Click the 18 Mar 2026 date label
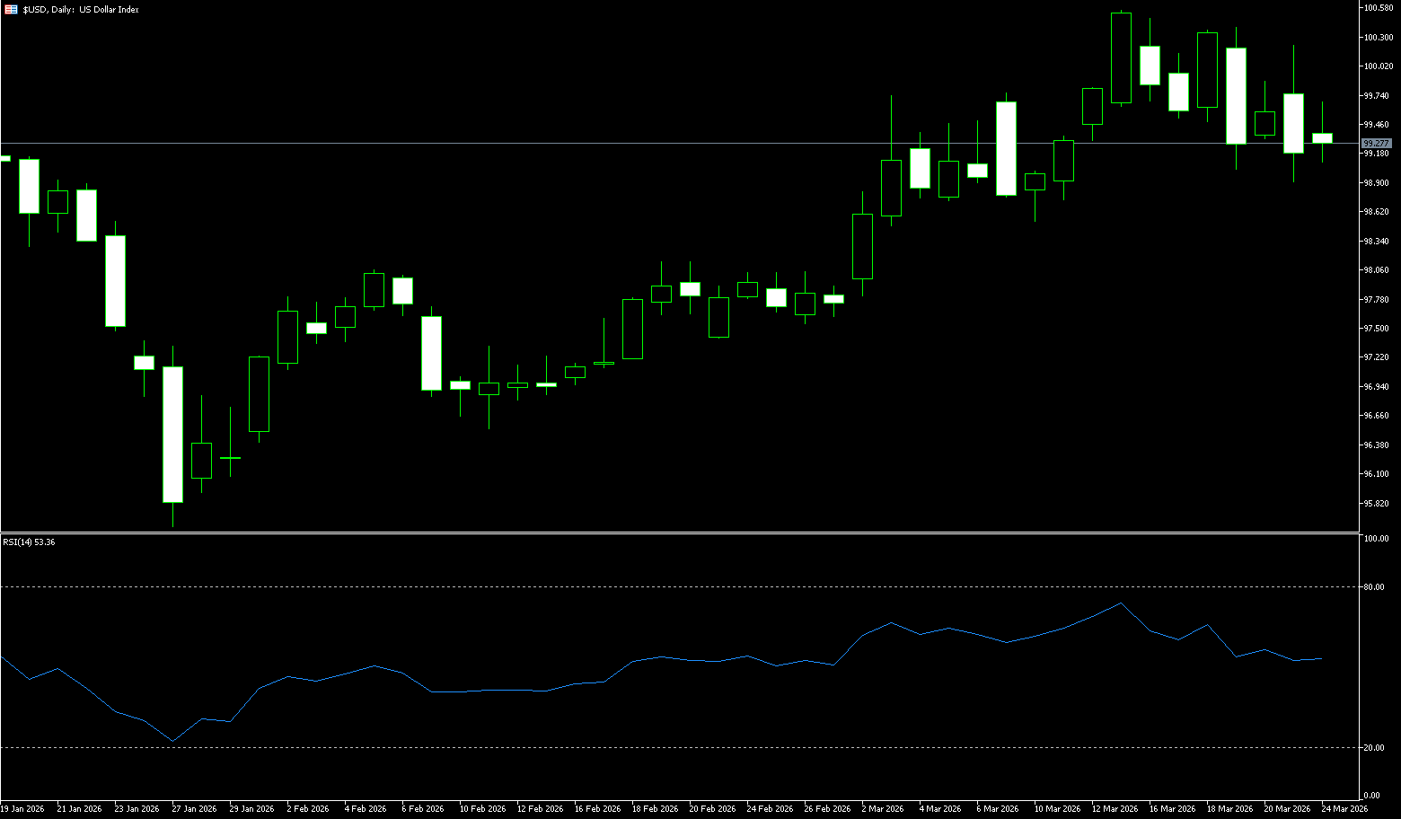Image resolution: width=1401 pixels, height=819 pixels. pos(1229,809)
